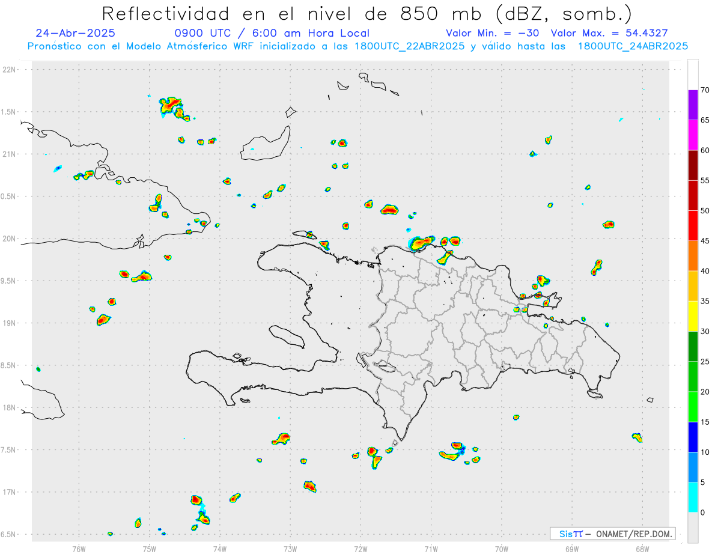Click the time '0900 UTC / 6:00 am Hora Local'
Screen dimensions: 721x557
(272, 33)
